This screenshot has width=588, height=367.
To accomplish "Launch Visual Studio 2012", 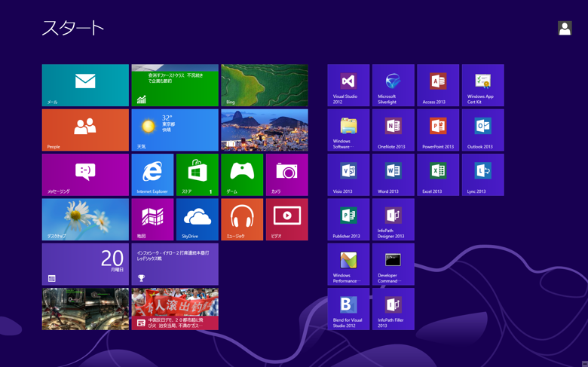I will point(348,85).
